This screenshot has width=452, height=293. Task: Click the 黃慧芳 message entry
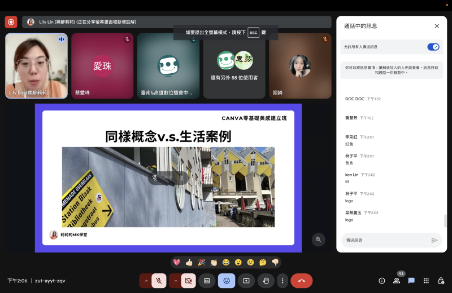click(x=359, y=118)
